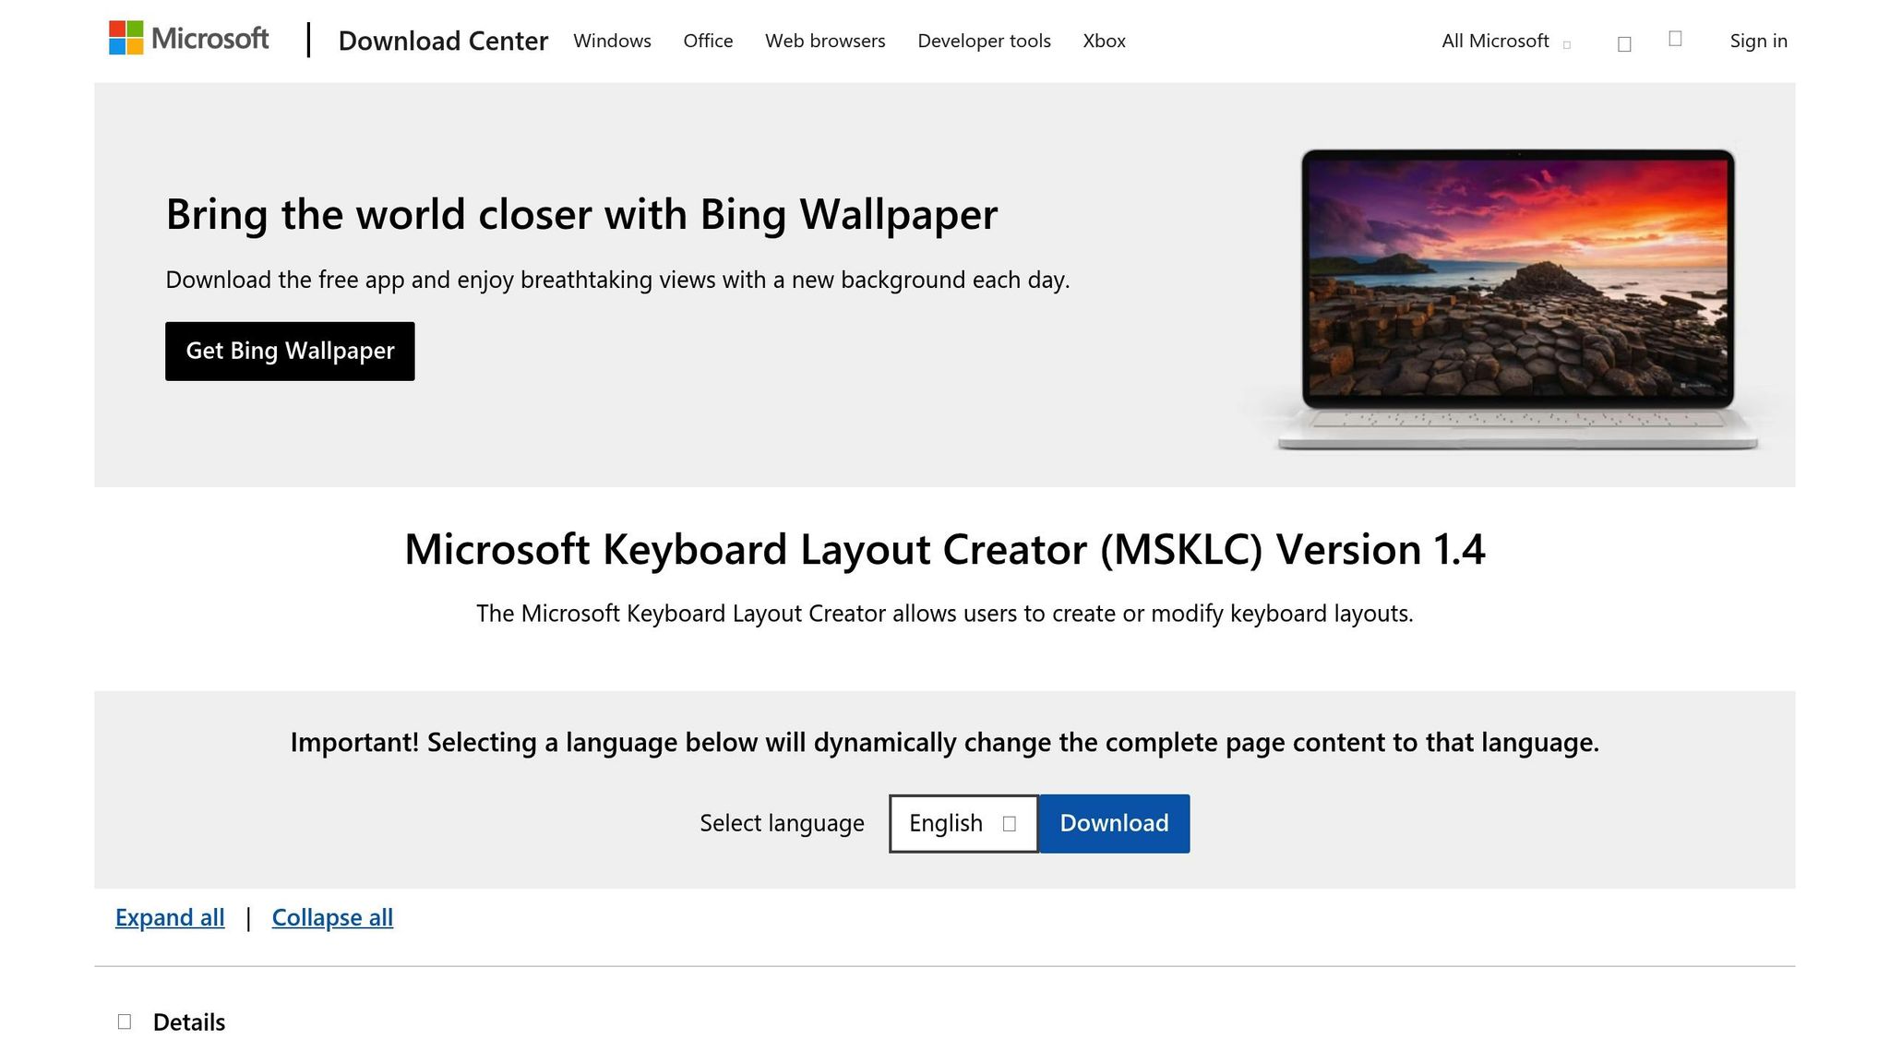
Task: Go to Download Center home
Action: pos(443,41)
